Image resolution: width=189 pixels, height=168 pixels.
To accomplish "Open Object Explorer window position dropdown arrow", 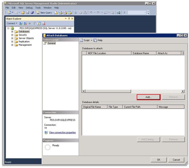I will 66,19.
